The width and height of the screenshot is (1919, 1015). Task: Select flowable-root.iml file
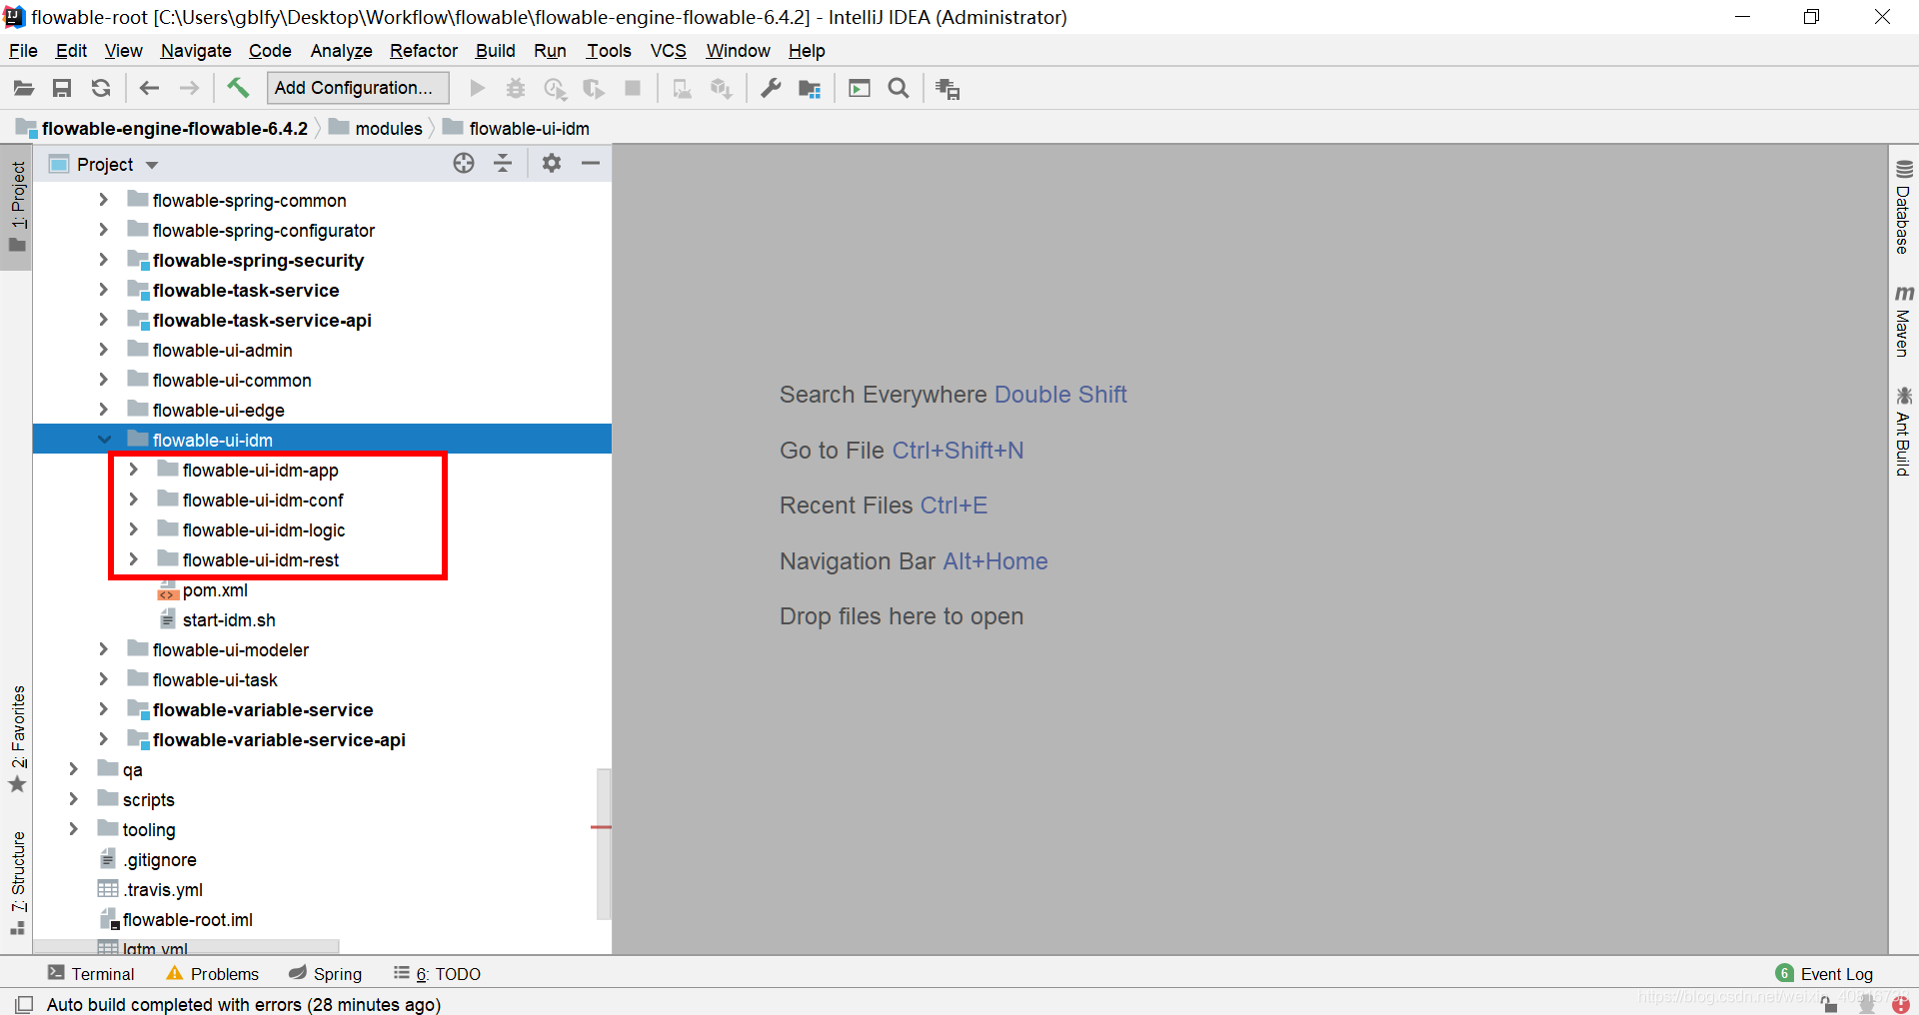187,920
